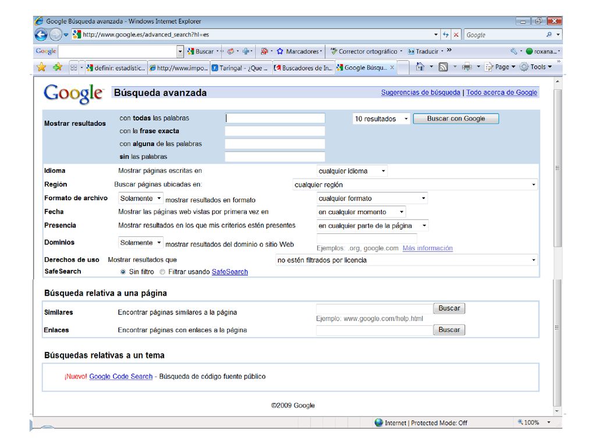The height and width of the screenshot is (447, 596).
Task: Click 'con alguna de las palabras' input field
Action: coord(275,144)
